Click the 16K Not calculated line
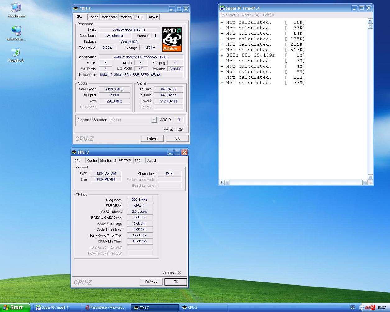Viewport: 390px width, 312px height. (x=263, y=22)
